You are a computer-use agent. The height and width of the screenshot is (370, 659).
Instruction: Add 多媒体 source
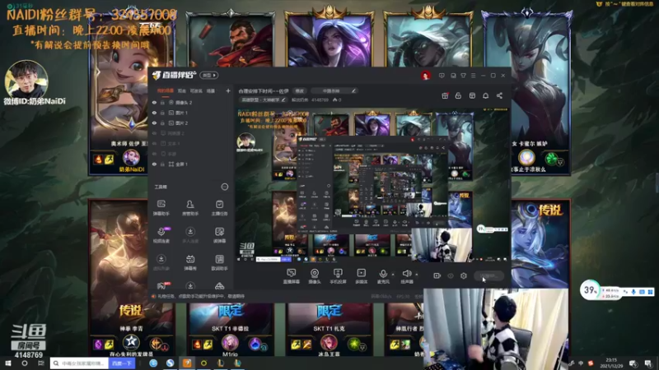coord(361,276)
